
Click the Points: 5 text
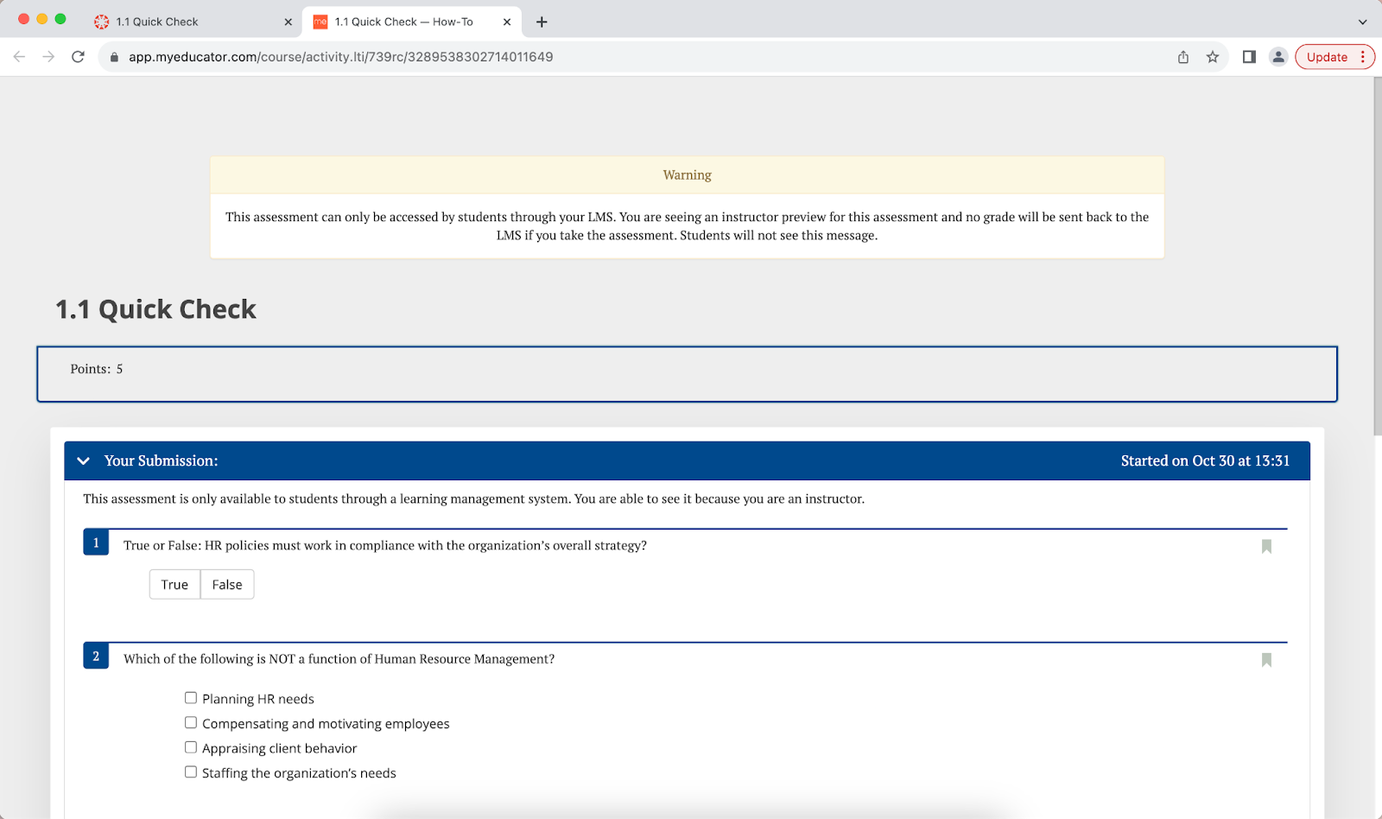[x=97, y=369]
